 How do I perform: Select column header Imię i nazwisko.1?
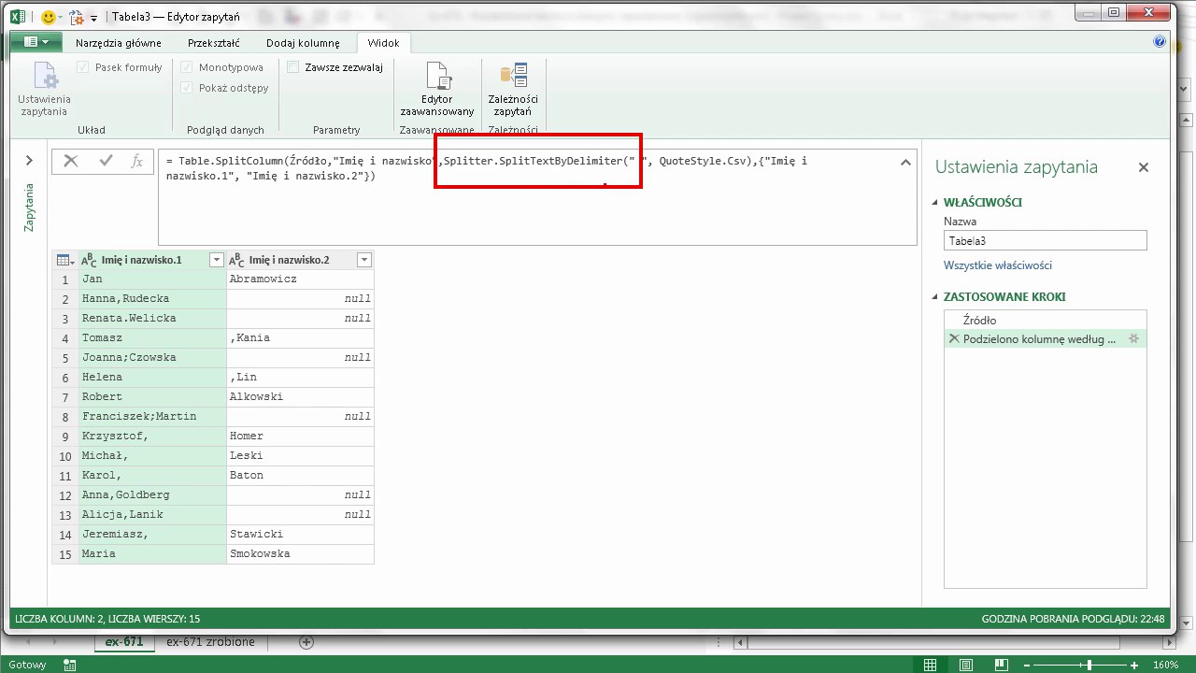coord(142,260)
